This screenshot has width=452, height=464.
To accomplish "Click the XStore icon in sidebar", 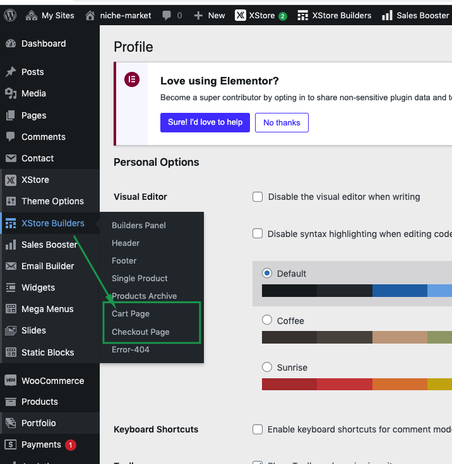I will [x=11, y=180].
